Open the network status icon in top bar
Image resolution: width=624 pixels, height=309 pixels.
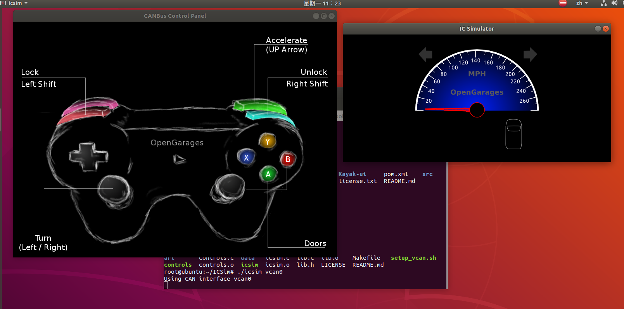[x=603, y=3]
